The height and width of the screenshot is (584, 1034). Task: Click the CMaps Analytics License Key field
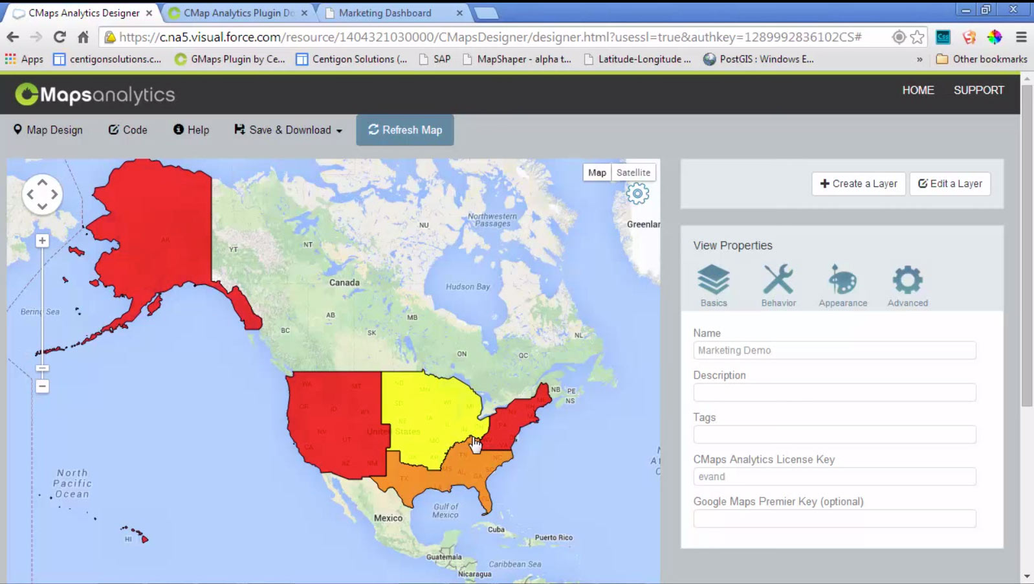click(x=835, y=477)
